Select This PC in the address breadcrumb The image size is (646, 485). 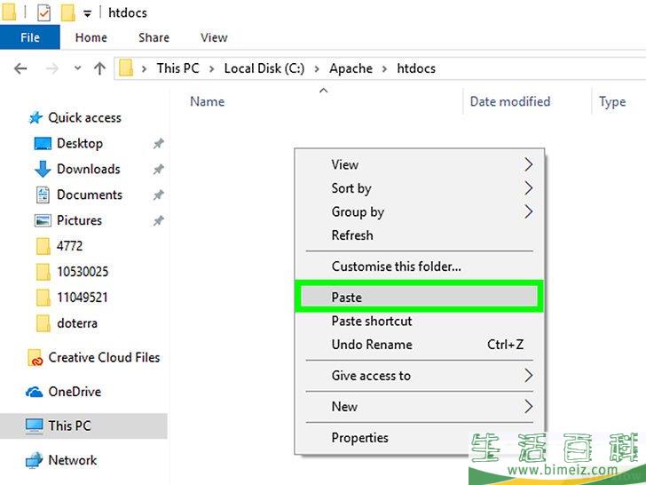(178, 68)
